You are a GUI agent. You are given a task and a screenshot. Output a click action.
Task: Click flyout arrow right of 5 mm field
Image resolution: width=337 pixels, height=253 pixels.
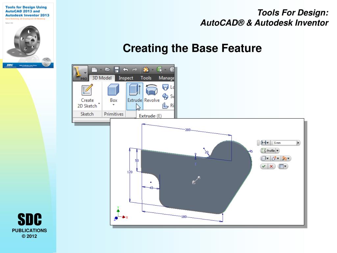(x=298, y=143)
